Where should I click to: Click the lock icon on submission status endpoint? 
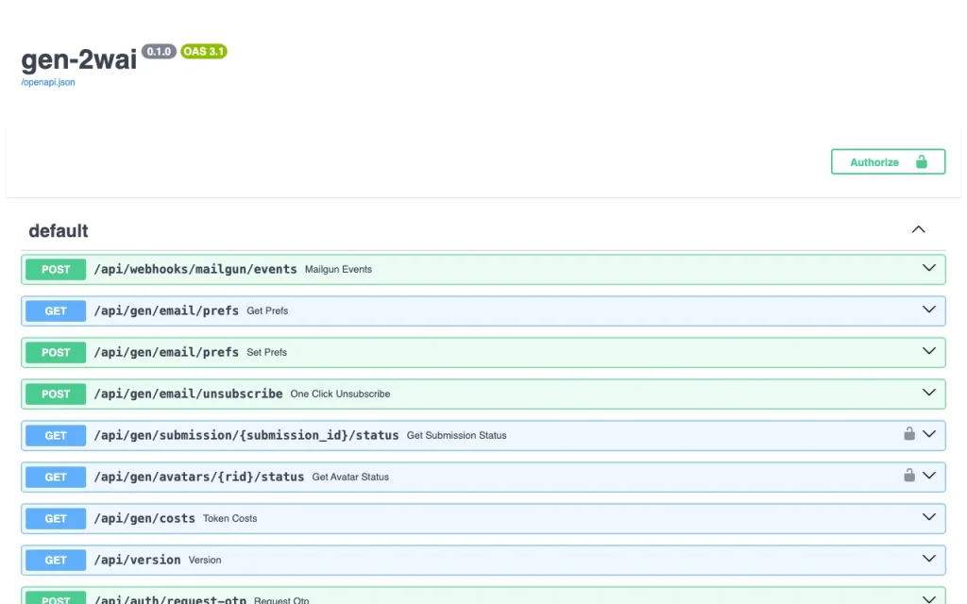(909, 433)
